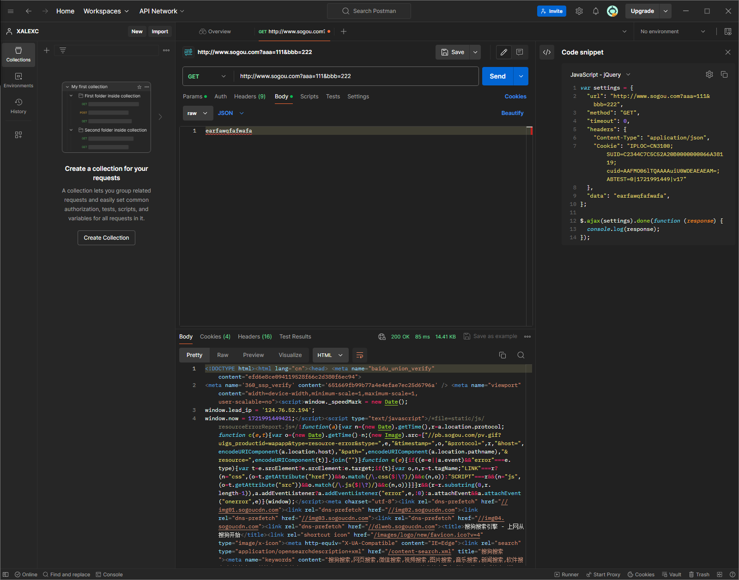Click the Invite button

coord(551,11)
